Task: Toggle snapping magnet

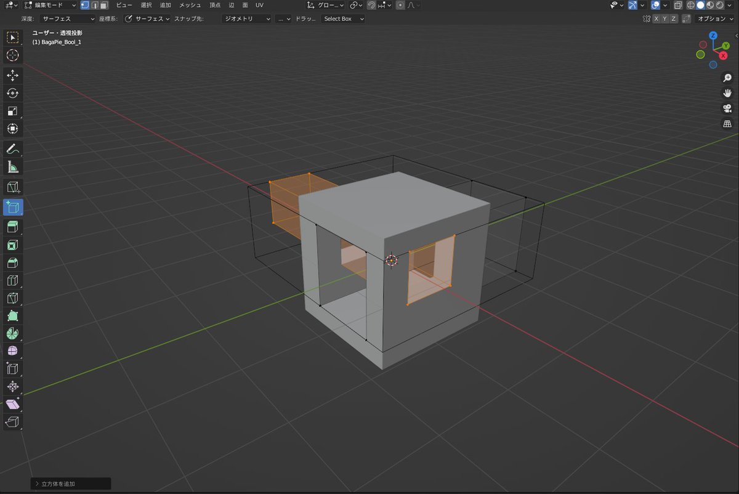Action: pos(371,5)
